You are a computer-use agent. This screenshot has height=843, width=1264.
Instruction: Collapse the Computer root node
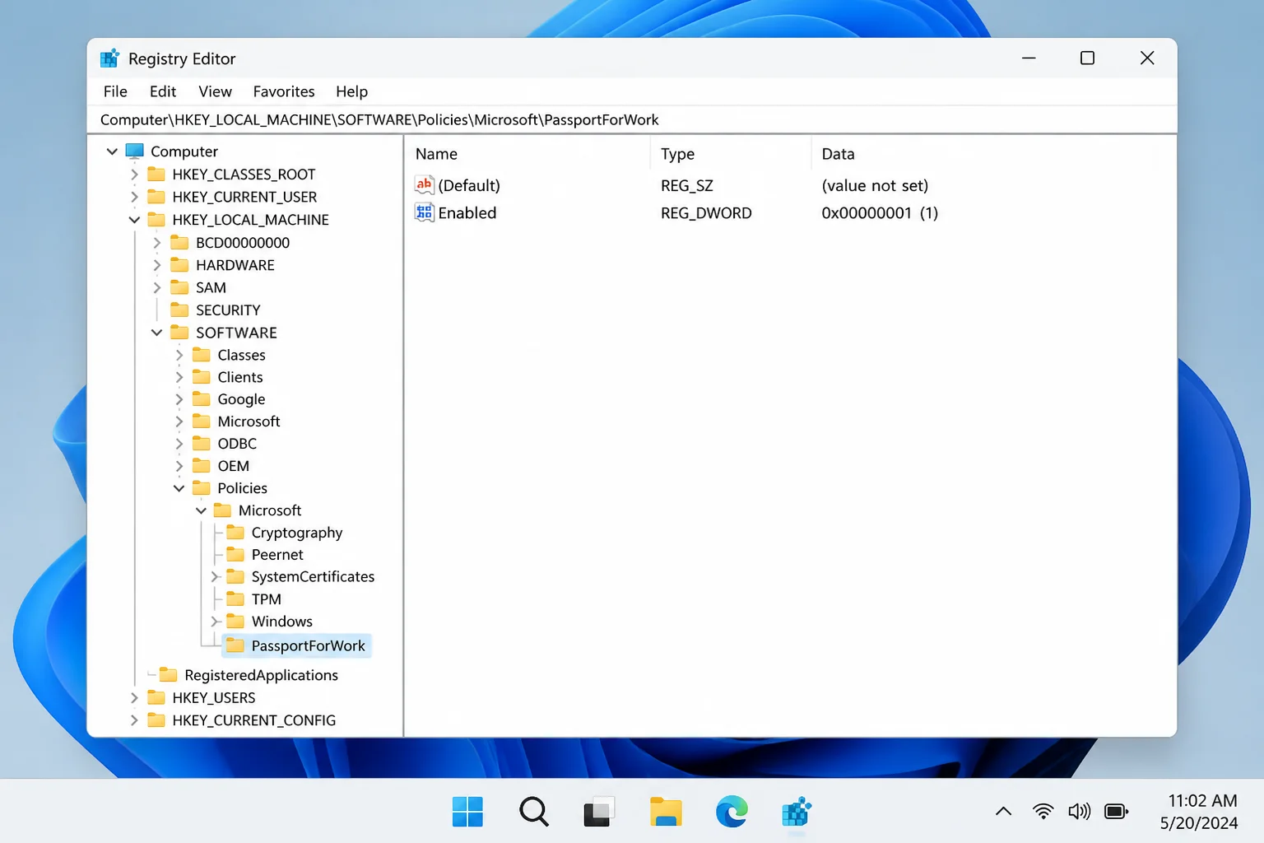coord(112,151)
